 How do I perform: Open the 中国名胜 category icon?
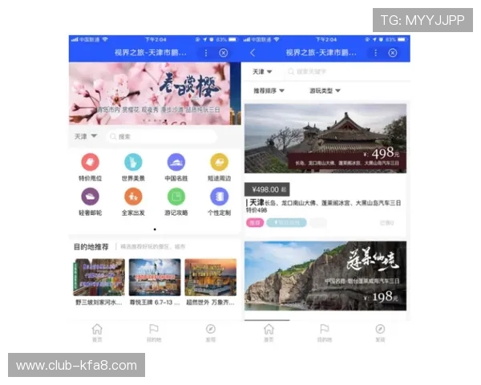[176, 162]
